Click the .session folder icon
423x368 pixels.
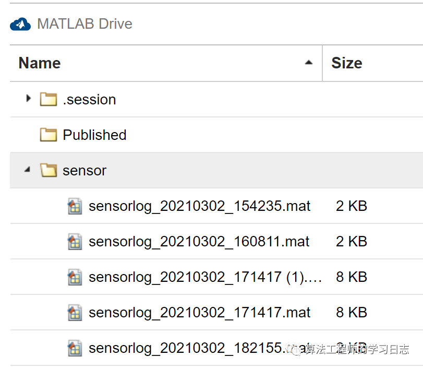[49, 99]
